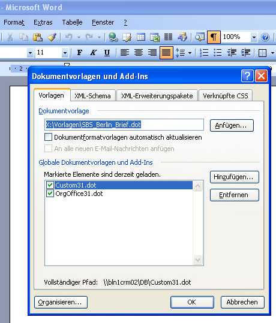
Task: Switch to the XML-Schema tab
Action: point(92,96)
